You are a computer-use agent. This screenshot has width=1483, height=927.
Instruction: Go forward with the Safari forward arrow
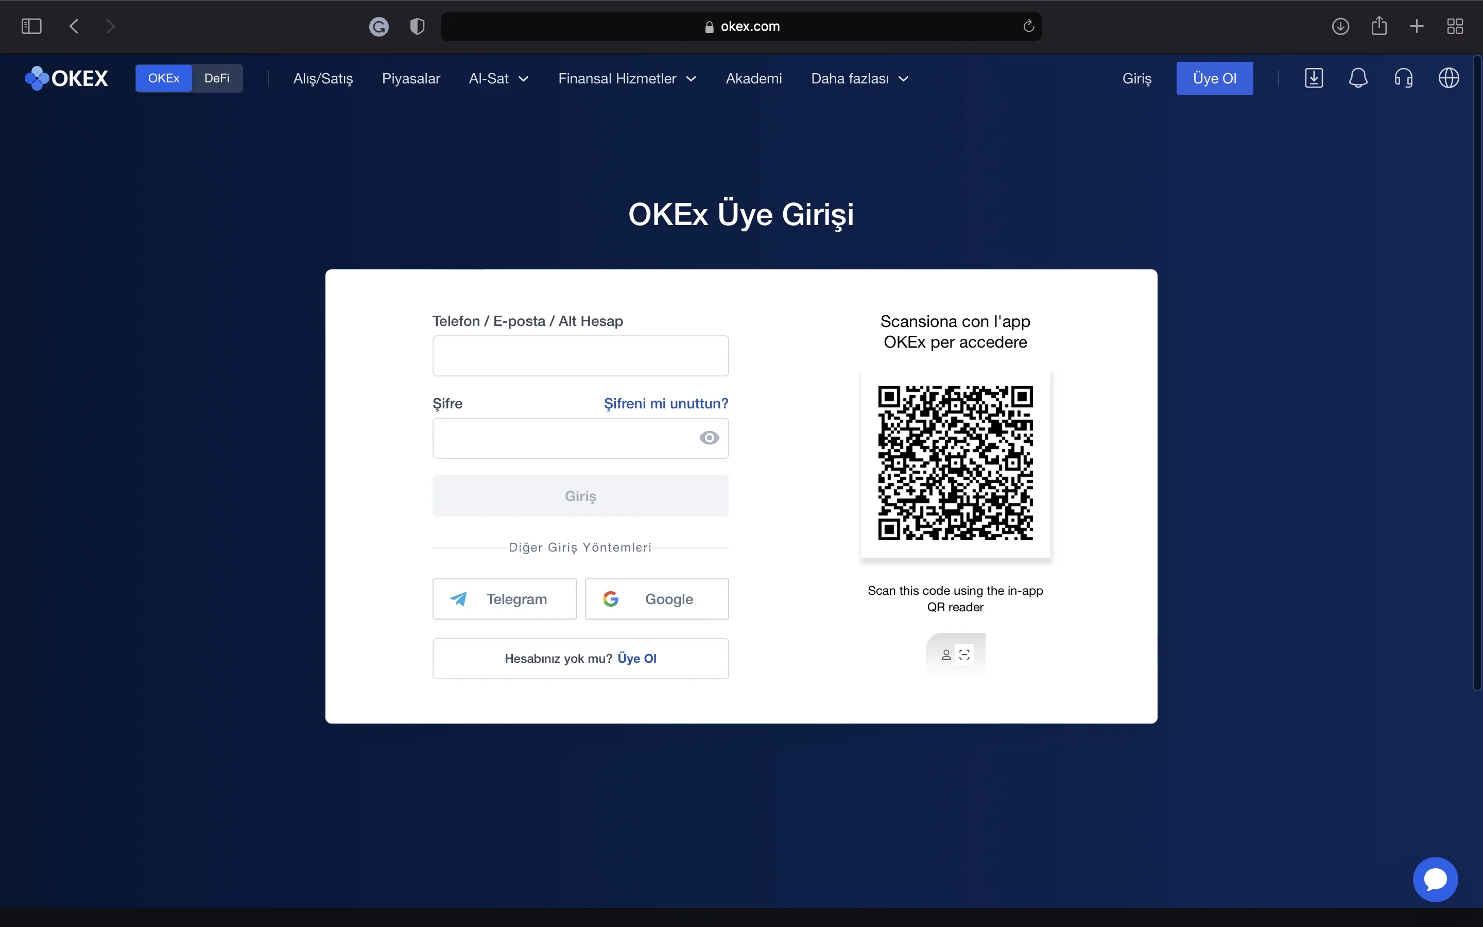point(110,26)
